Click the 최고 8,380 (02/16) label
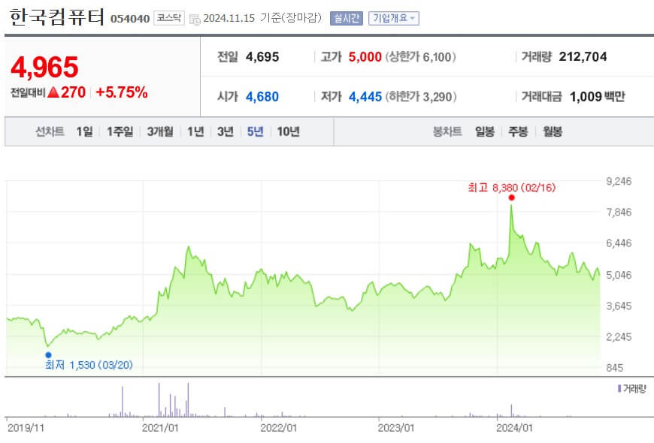Viewport: 654px width, 443px height. click(511, 188)
